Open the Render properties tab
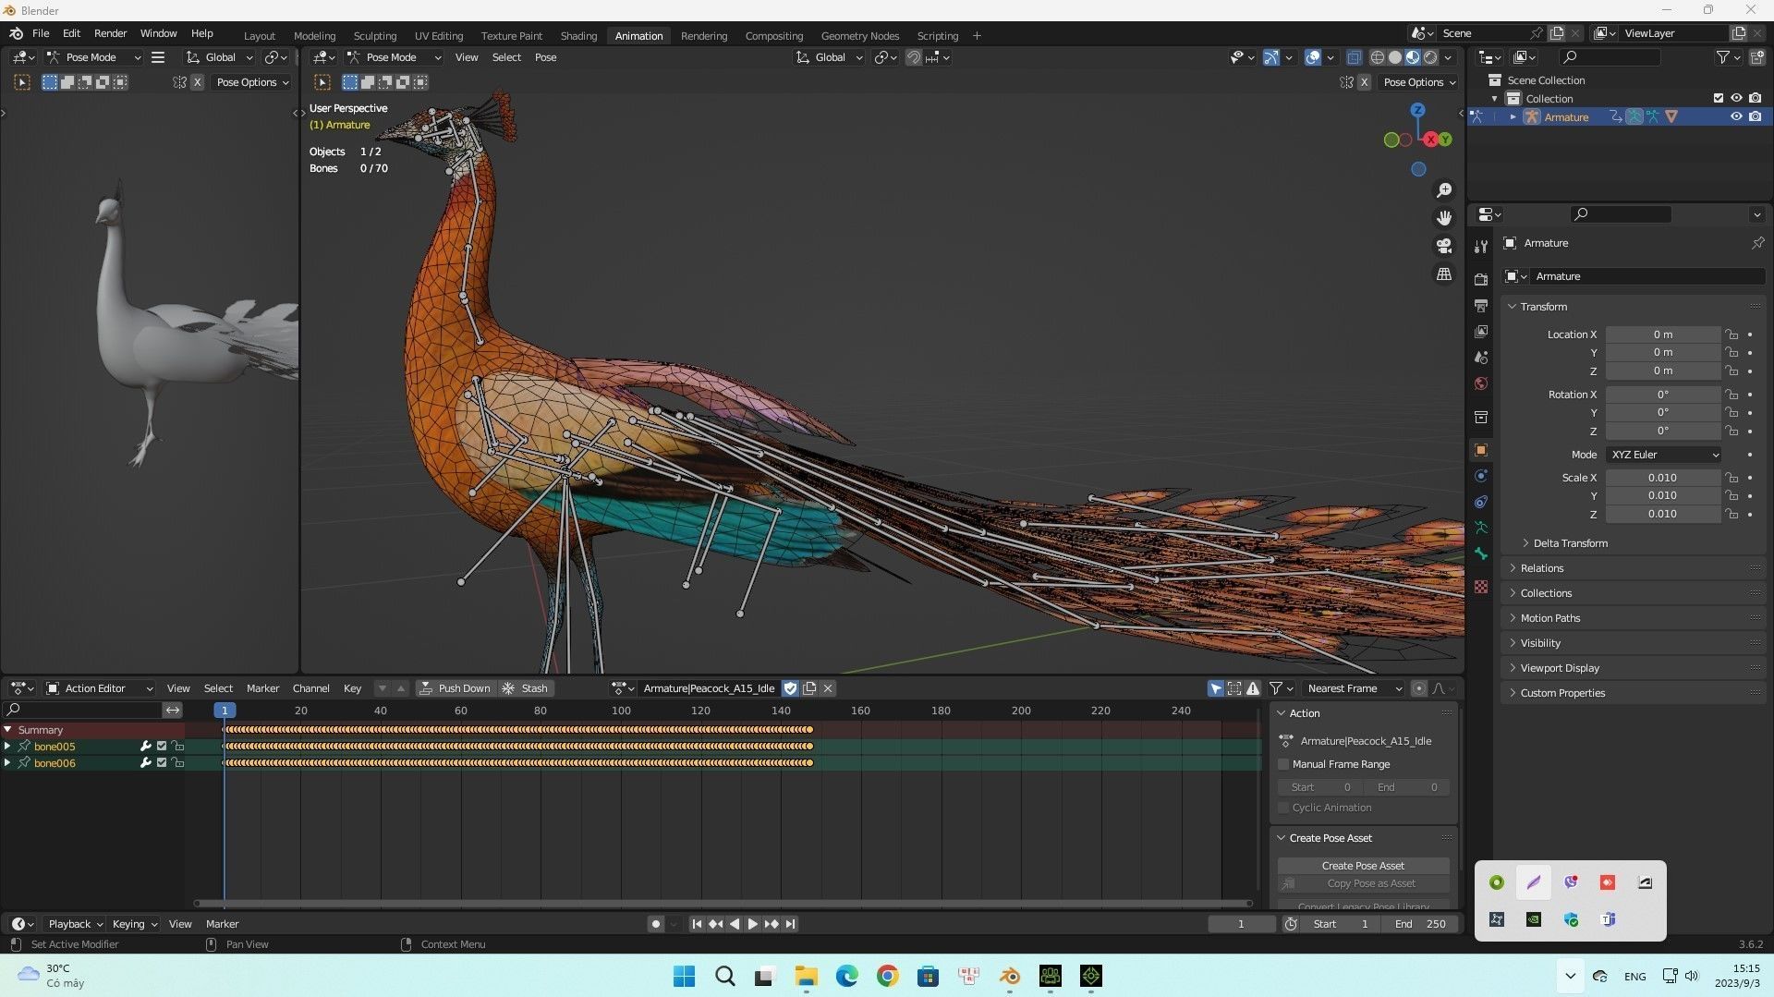 pos(1481,279)
